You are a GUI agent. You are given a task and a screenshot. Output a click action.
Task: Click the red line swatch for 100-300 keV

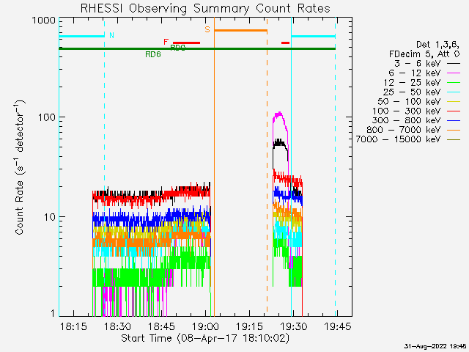454,111
